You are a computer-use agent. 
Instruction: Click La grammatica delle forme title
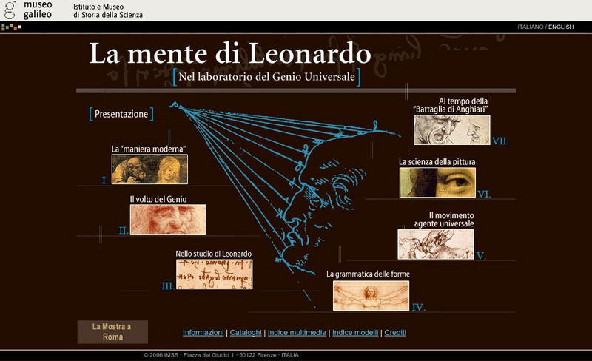368,274
